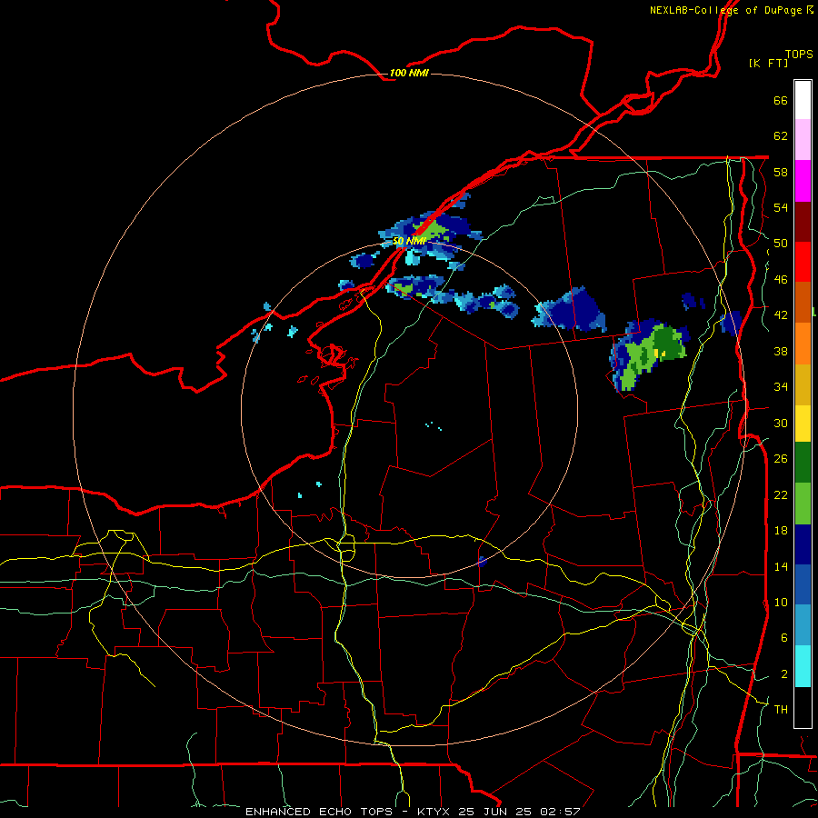This screenshot has height=818, width=818.
Task: Click the "ENHANCED ECHO TOPS" product title
Action: tap(318, 812)
